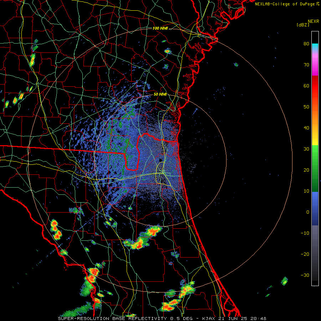Click the 20 value on the dBZ scale
Image resolution: width=321 pixels, height=321 pixels.
pyautogui.click(x=306, y=170)
